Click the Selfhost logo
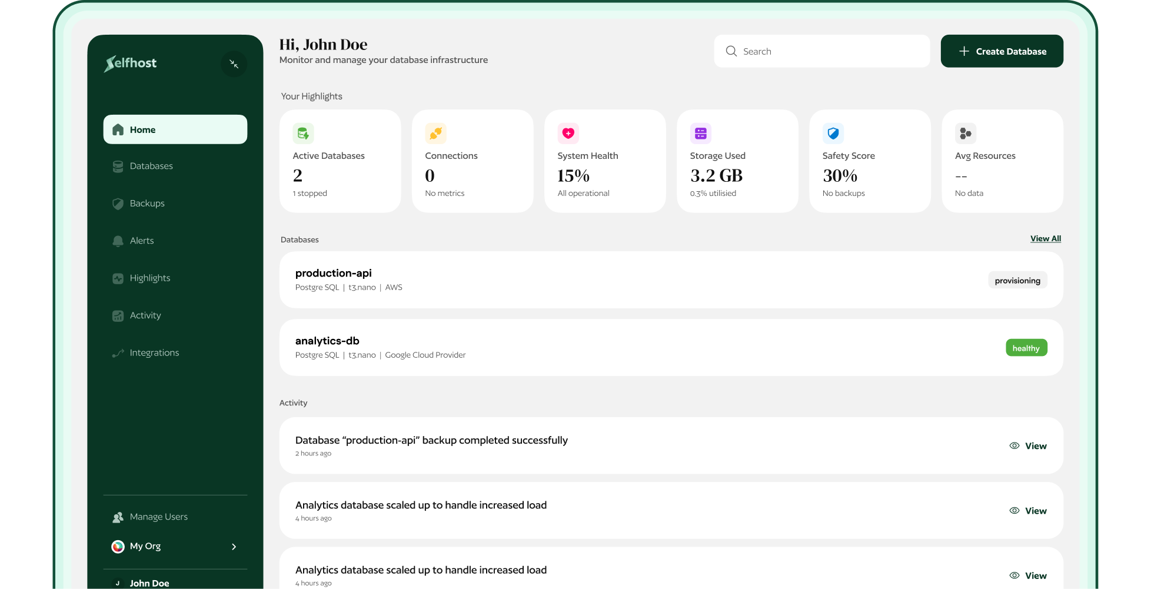The width and height of the screenshot is (1151, 589). pyautogui.click(x=130, y=64)
